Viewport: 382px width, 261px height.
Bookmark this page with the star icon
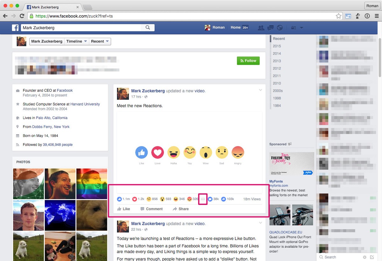pyautogui.click(x=339, y=16)
